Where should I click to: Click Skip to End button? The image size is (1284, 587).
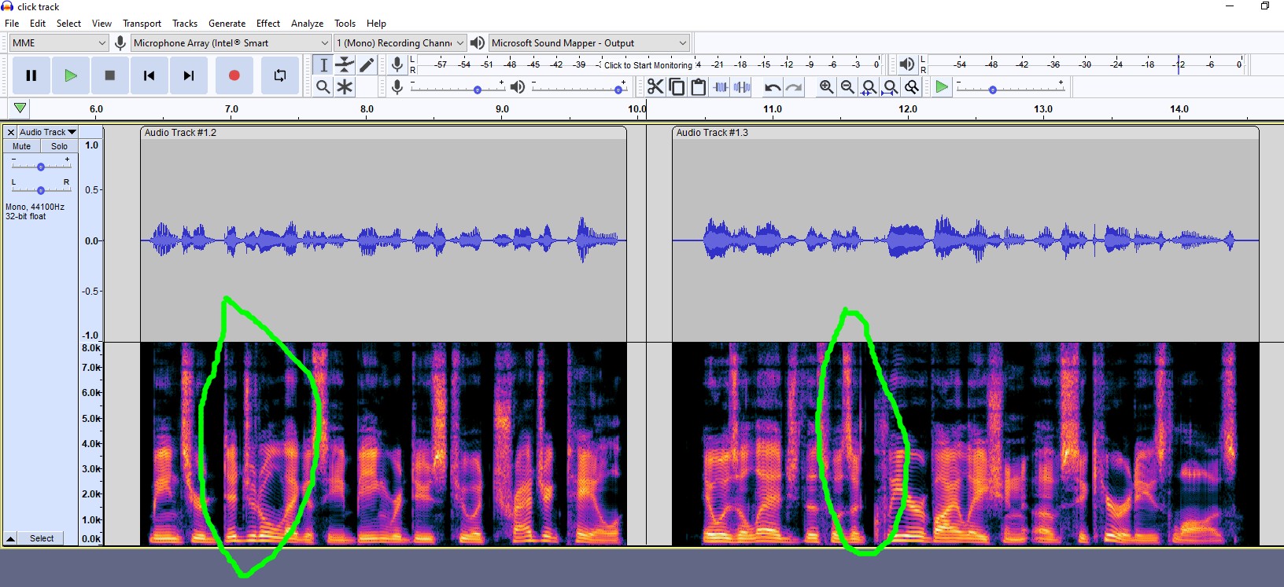click(189, 75)
